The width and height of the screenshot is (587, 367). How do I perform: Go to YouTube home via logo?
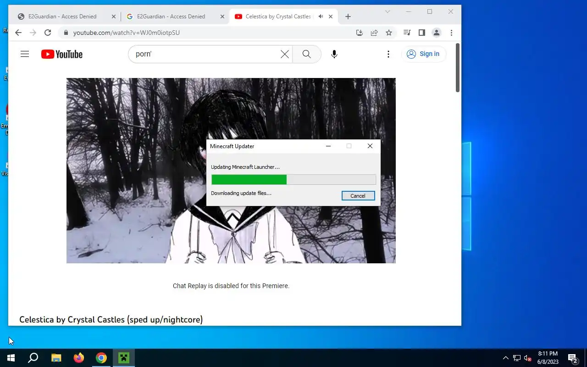click(62, 54)
